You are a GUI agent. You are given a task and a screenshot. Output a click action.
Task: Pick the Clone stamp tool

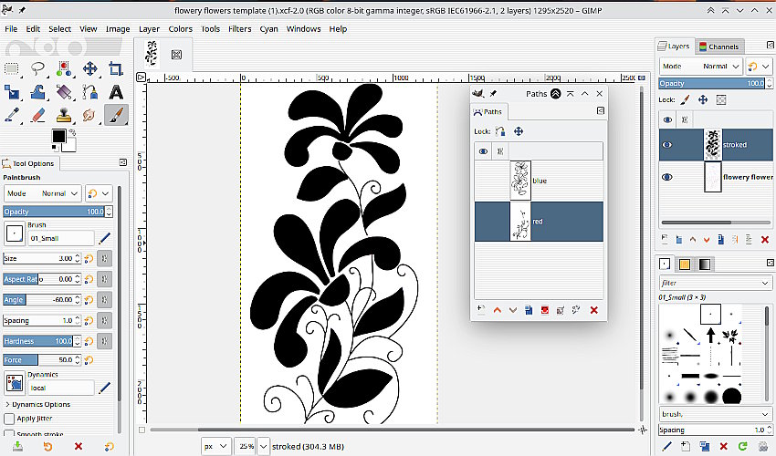[64, 116]
